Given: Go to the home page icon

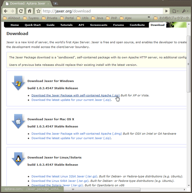Looking at the screenshot, I should tap(30, 11).
